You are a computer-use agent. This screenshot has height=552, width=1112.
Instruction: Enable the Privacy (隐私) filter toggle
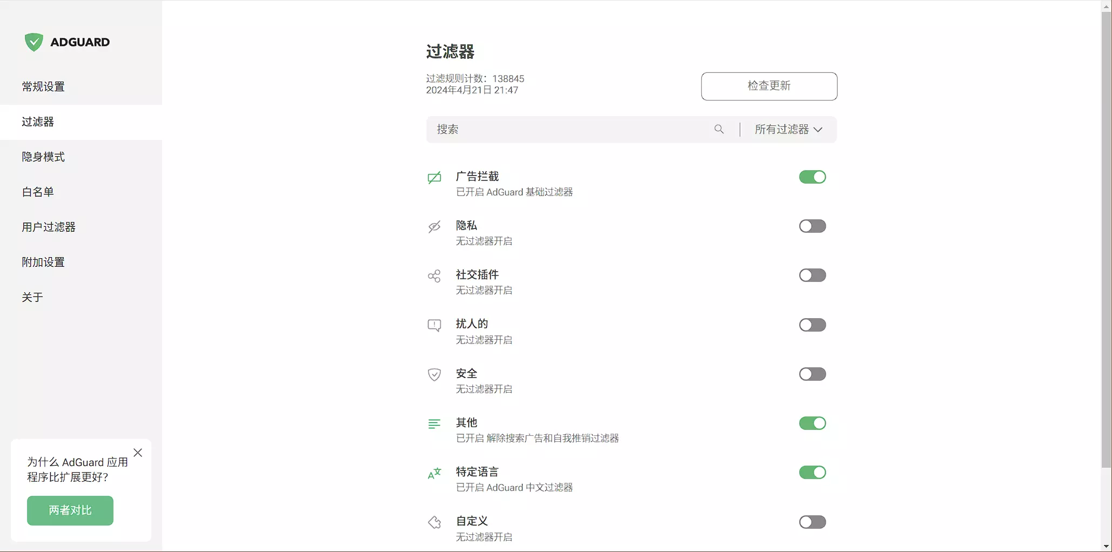[812, 226]
